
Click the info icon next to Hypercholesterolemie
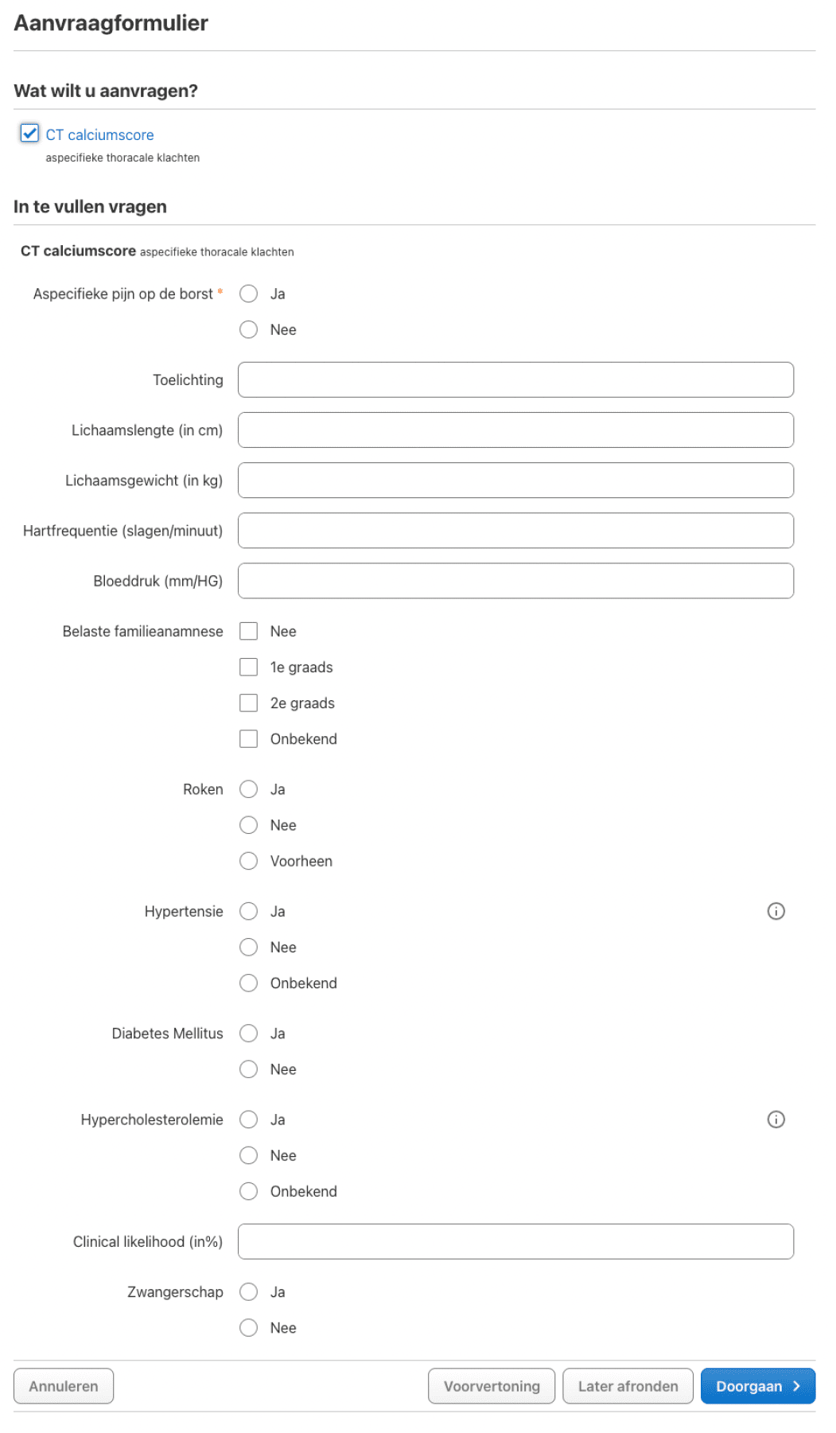click(x=776, y=1120)
